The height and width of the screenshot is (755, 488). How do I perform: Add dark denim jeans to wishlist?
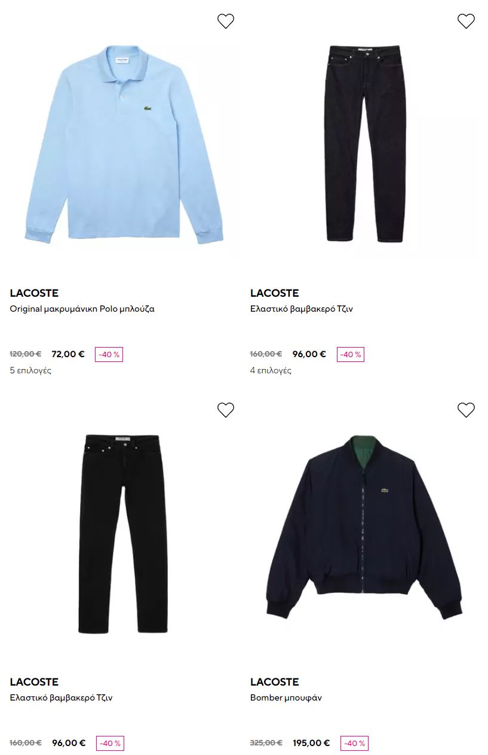point(466,21)
